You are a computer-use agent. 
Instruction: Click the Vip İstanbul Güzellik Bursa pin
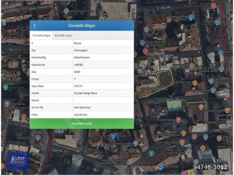pos(221,69)
